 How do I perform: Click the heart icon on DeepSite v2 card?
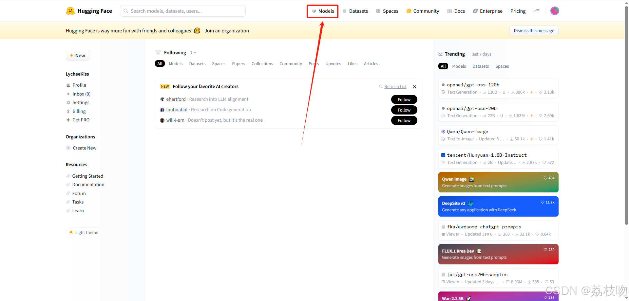(543, 202)
